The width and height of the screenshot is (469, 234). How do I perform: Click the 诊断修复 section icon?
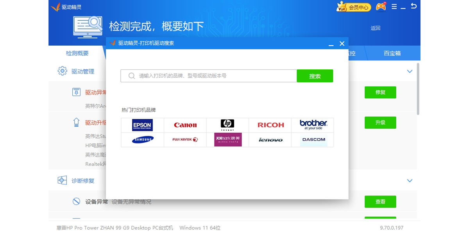pyautogui.click(x=62, y=180)
